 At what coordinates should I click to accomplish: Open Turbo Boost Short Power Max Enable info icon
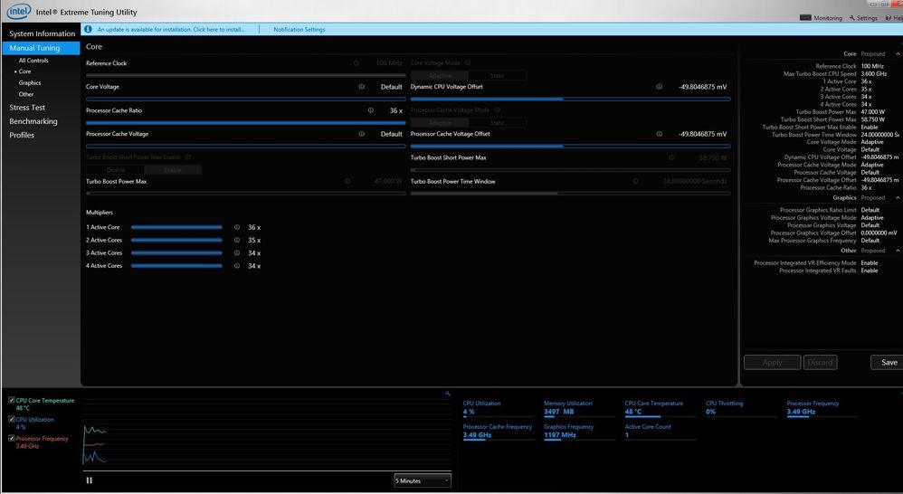[x=187, y=157]
